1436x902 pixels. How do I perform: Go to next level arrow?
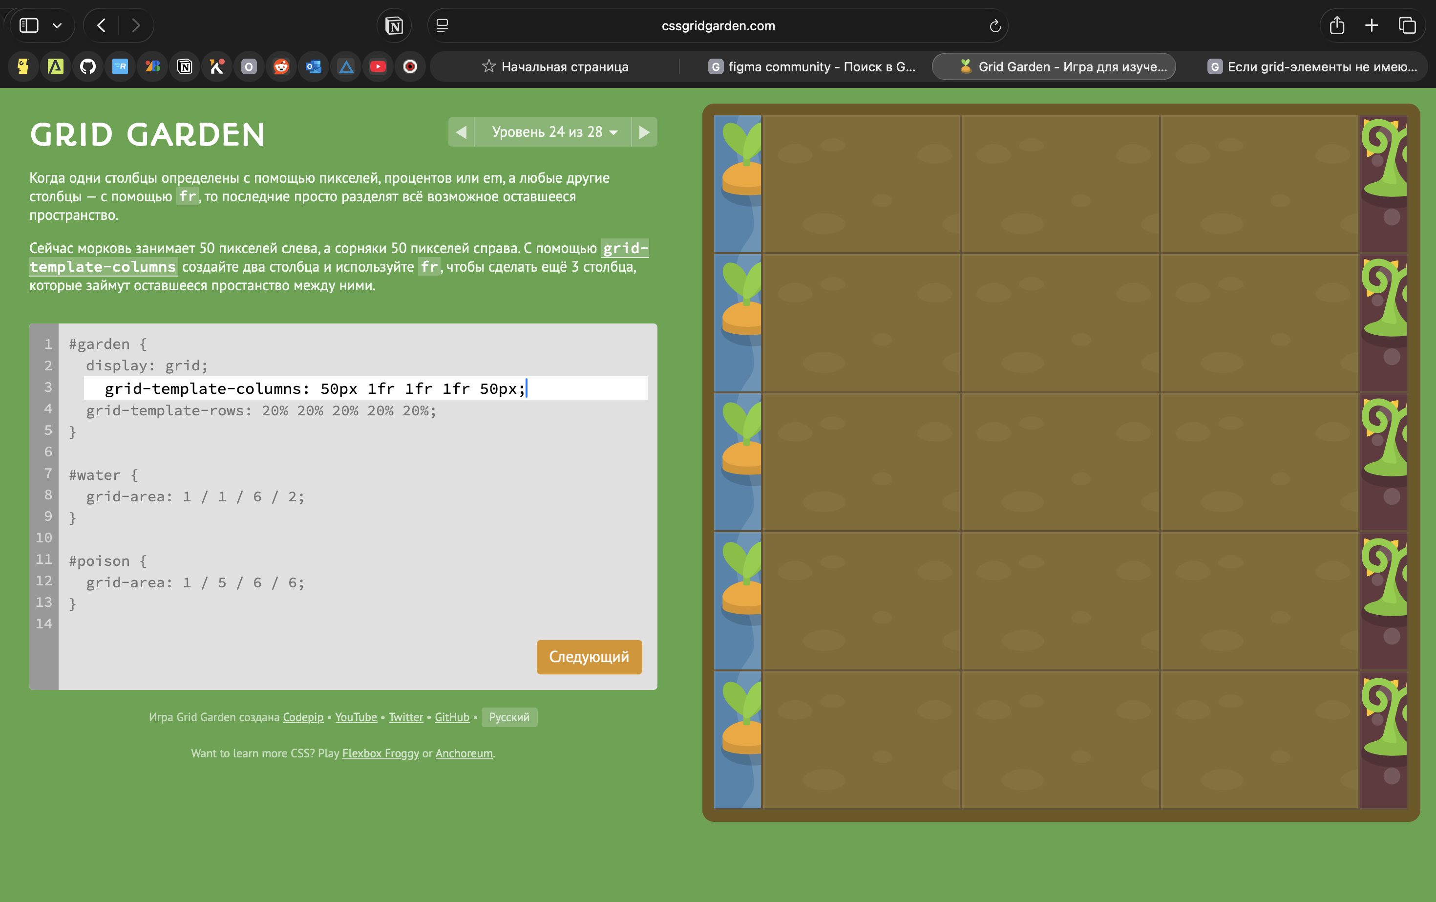click(x=644, y=132)
